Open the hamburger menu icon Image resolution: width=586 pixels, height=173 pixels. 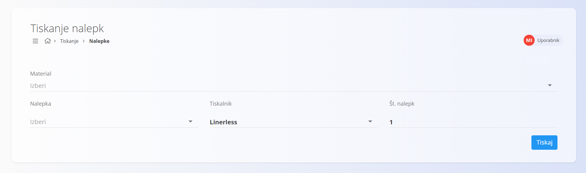coord(36,41)
